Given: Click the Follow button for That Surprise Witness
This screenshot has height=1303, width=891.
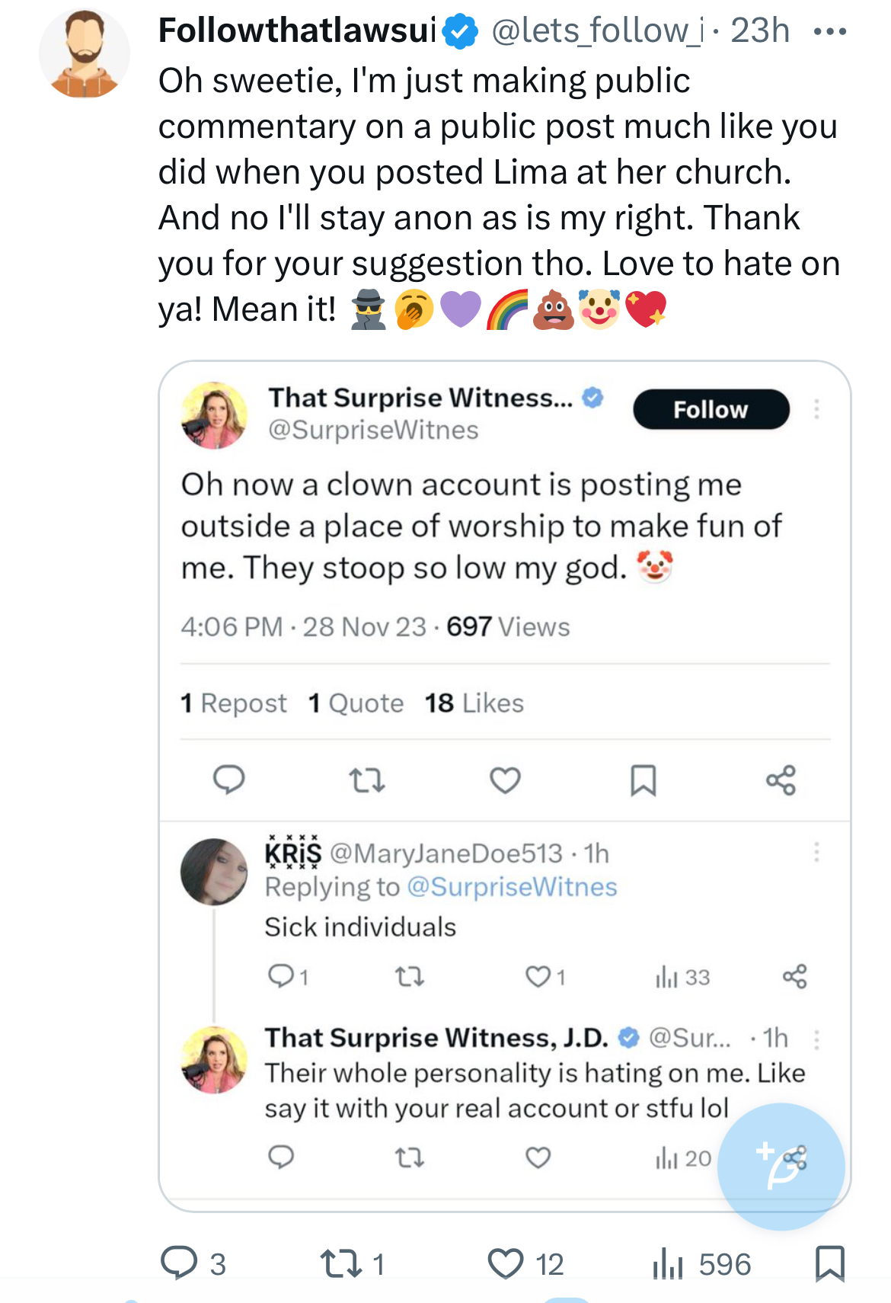Looking at the screenshot, I should pyautogui.click(x=711, y=409).
